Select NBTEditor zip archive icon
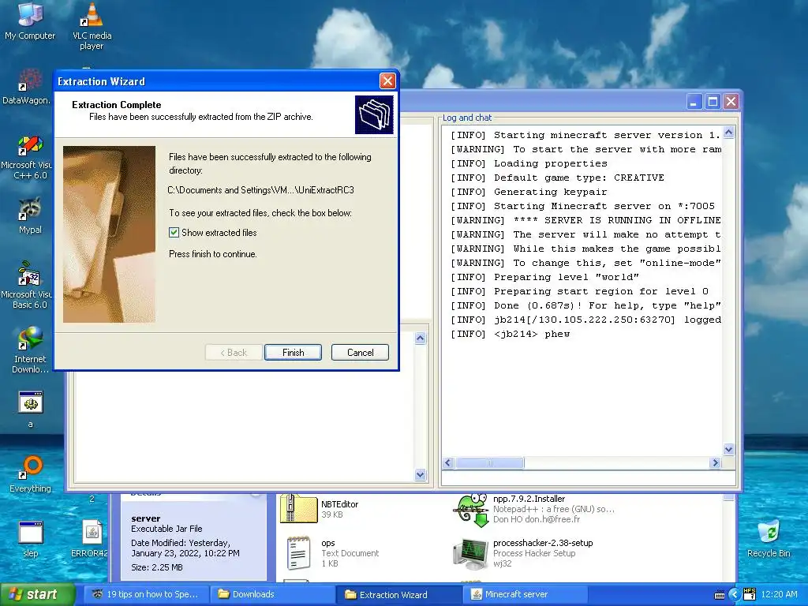Screen dimensions: 808x606 (x=299, y=508)
